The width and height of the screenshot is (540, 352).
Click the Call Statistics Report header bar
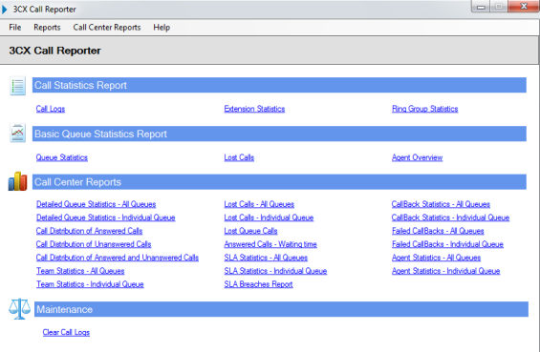[x=279, y=85]
